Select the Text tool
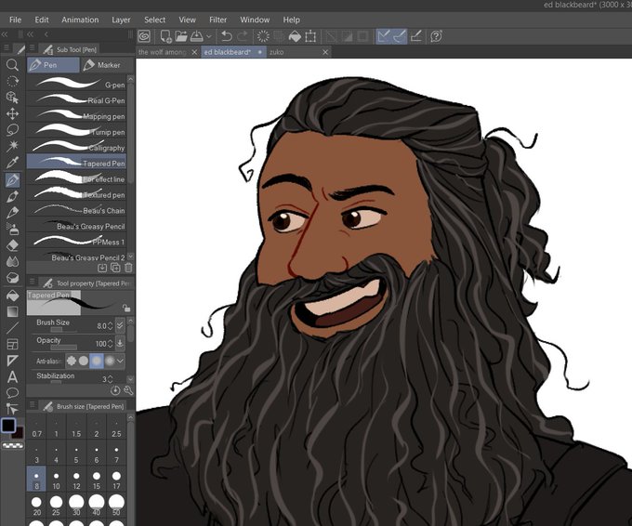This screenshot has height=526, width=632. coord(12,377)
